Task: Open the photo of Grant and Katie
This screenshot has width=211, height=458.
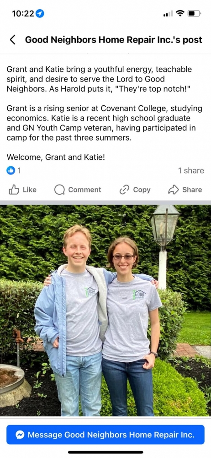Action: tap(105, 310)
